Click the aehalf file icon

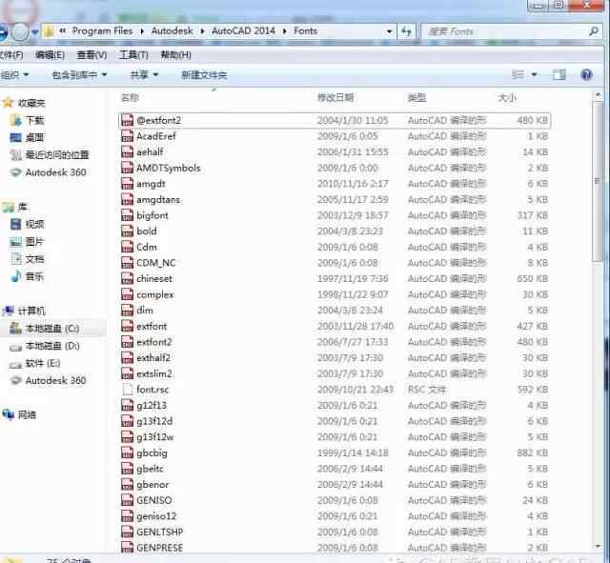[x=127, y=152]
